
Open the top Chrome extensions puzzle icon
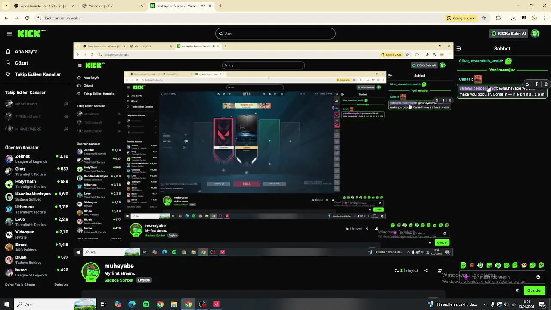click(x=498, y=18)
